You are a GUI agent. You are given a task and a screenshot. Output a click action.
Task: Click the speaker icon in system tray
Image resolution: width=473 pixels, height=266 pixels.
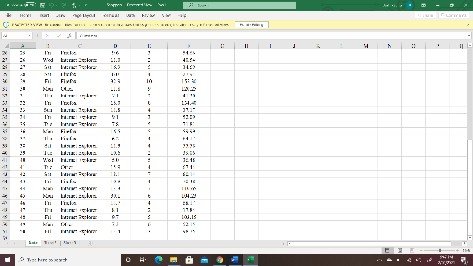418,260
